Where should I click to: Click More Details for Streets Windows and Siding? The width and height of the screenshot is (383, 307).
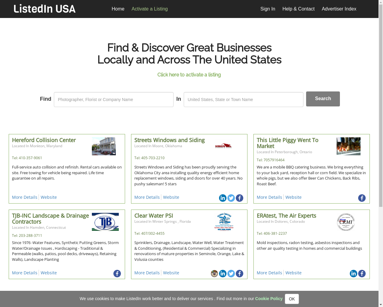point(147,197)
